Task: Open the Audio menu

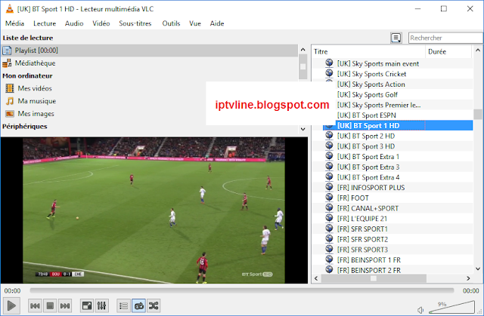Action: point(74,23)
